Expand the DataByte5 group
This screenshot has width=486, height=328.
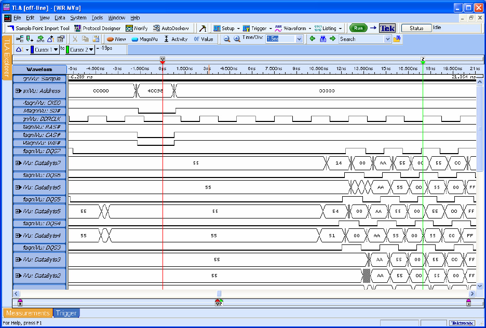[x=18, y=212]
